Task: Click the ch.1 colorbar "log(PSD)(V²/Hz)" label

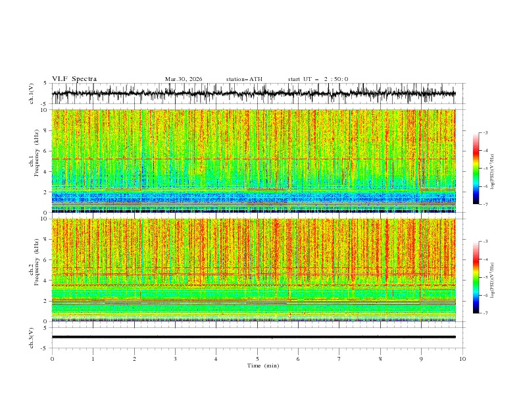Action: [x=492, y=172]
